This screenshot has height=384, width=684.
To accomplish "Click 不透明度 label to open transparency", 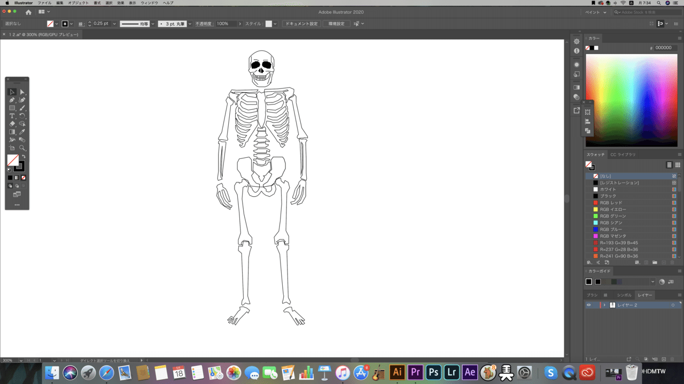I will [x=204, y=24].
